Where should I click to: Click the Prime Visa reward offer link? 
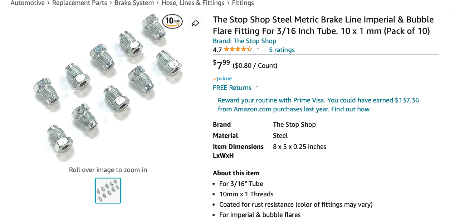click(x=318, y=105)
